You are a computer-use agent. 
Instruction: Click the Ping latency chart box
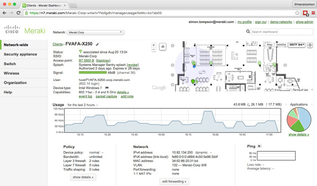(x=276, y=156)
